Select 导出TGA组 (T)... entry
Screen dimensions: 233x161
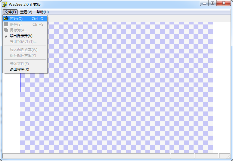tap(25, 42)
